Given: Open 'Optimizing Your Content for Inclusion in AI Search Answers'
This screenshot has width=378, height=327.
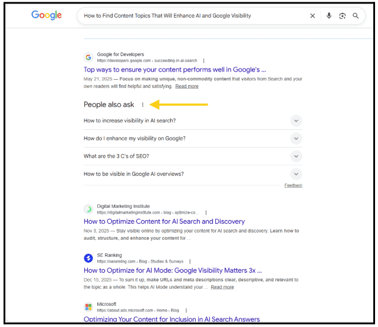Looking at the screenshot, I should pyautogui.click(x=172, y=319).
